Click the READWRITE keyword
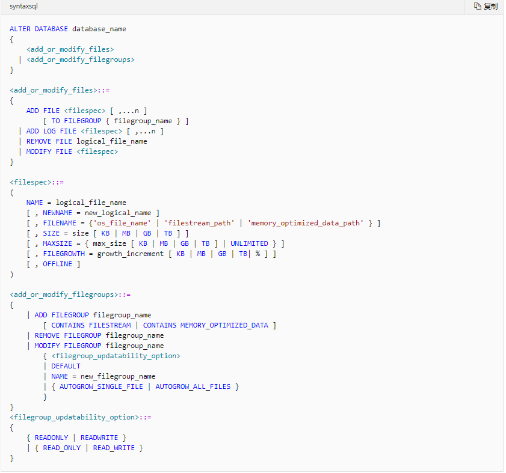 click(x=99, y=438)
